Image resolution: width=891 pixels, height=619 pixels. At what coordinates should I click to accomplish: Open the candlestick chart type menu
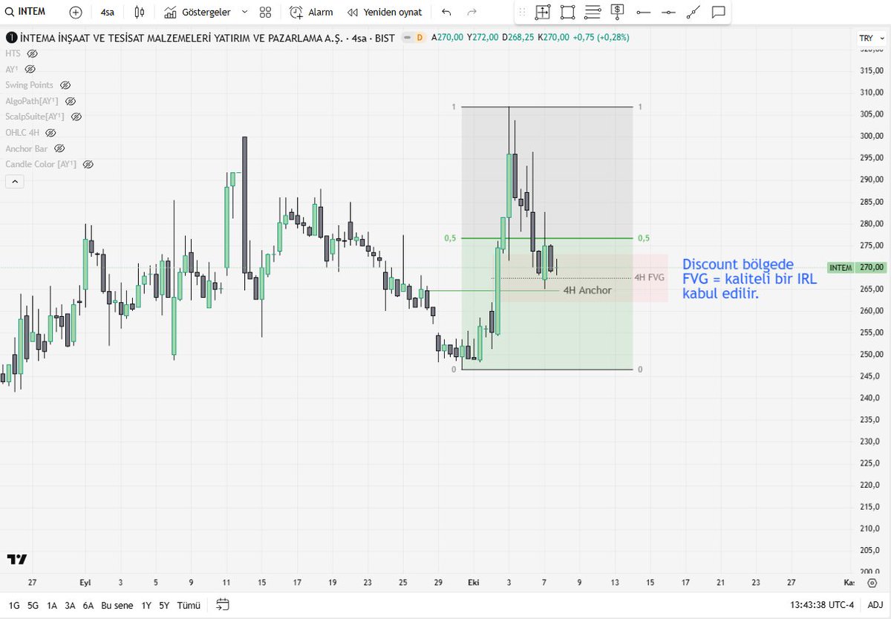click(140, 12)
